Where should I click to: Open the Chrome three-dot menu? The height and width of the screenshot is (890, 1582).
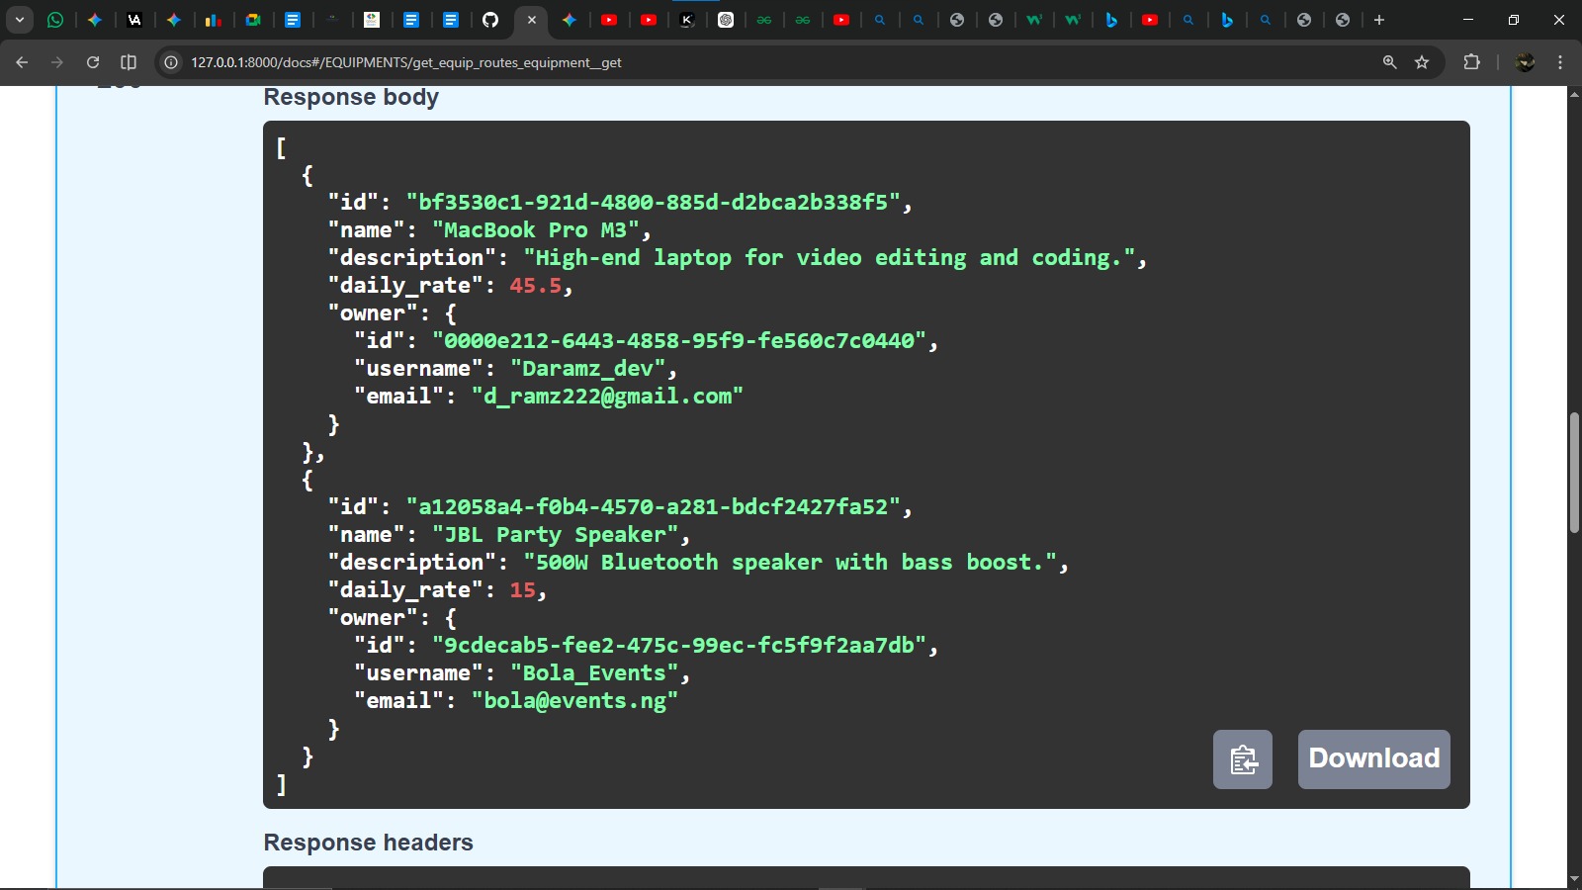tap(1560, 62)
